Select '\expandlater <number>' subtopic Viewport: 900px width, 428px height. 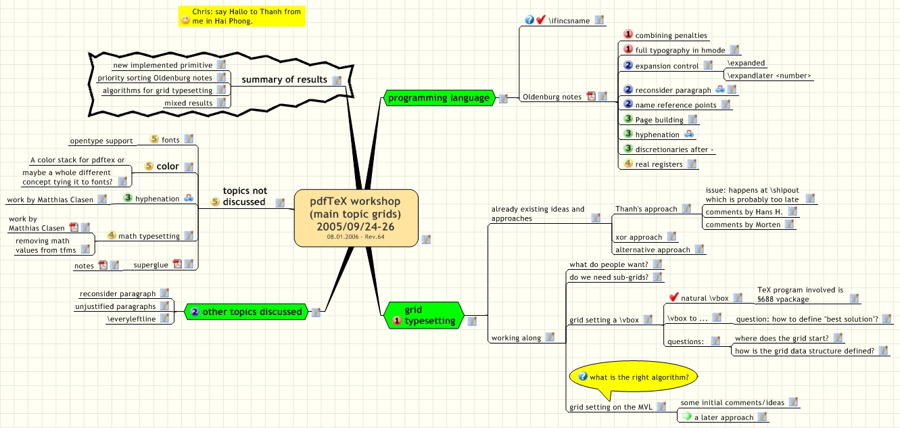769,76
